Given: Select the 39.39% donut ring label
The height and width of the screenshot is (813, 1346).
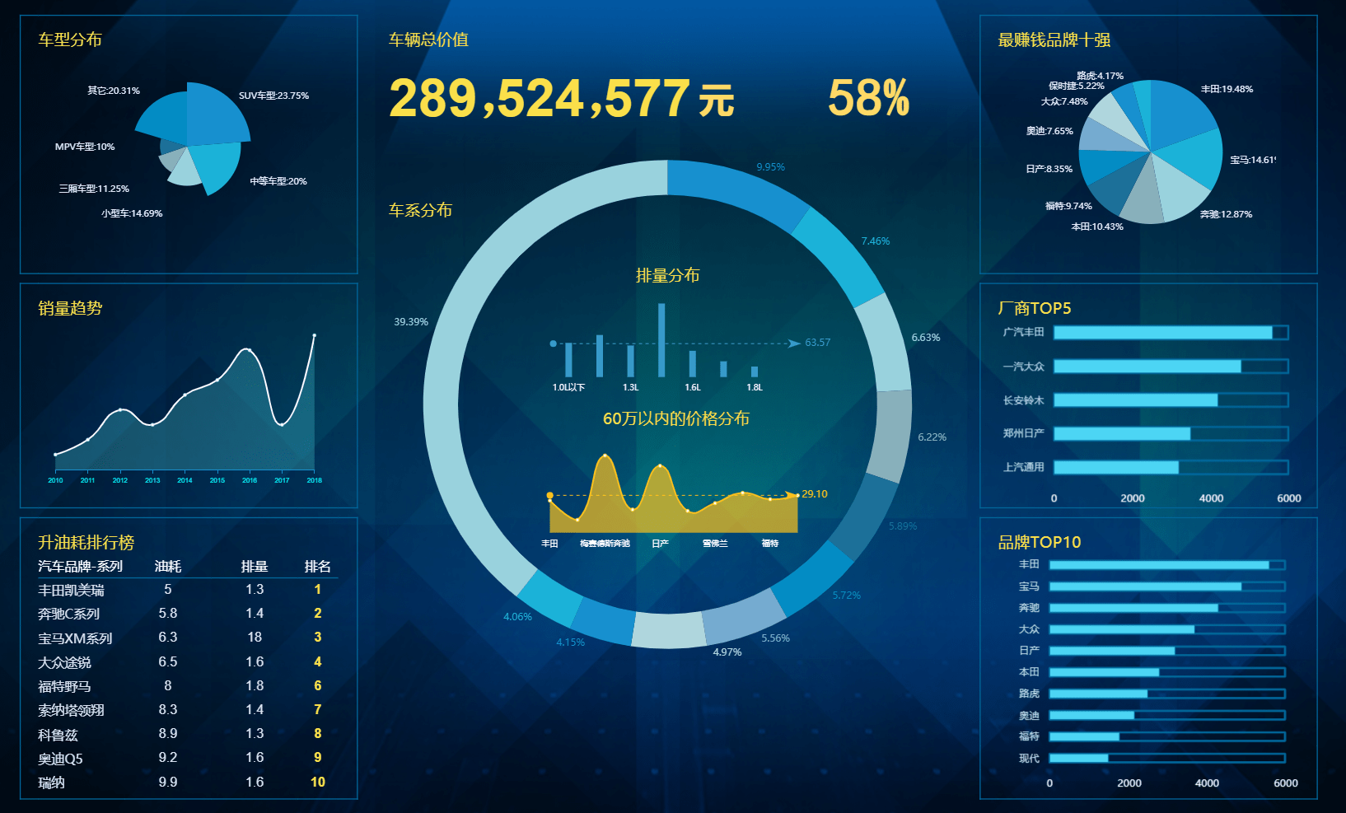Looking at the screenshot, I should click(x=411, y=322).
